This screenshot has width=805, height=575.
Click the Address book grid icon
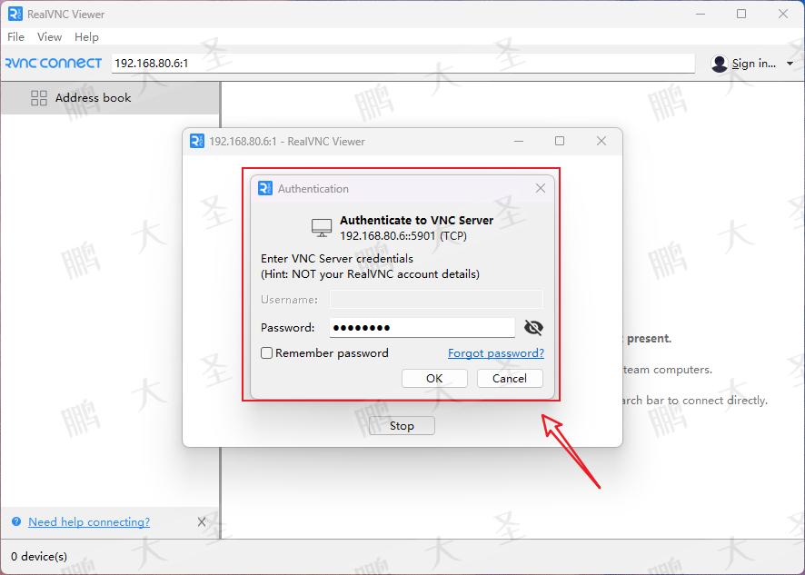(x=39, y=97)
